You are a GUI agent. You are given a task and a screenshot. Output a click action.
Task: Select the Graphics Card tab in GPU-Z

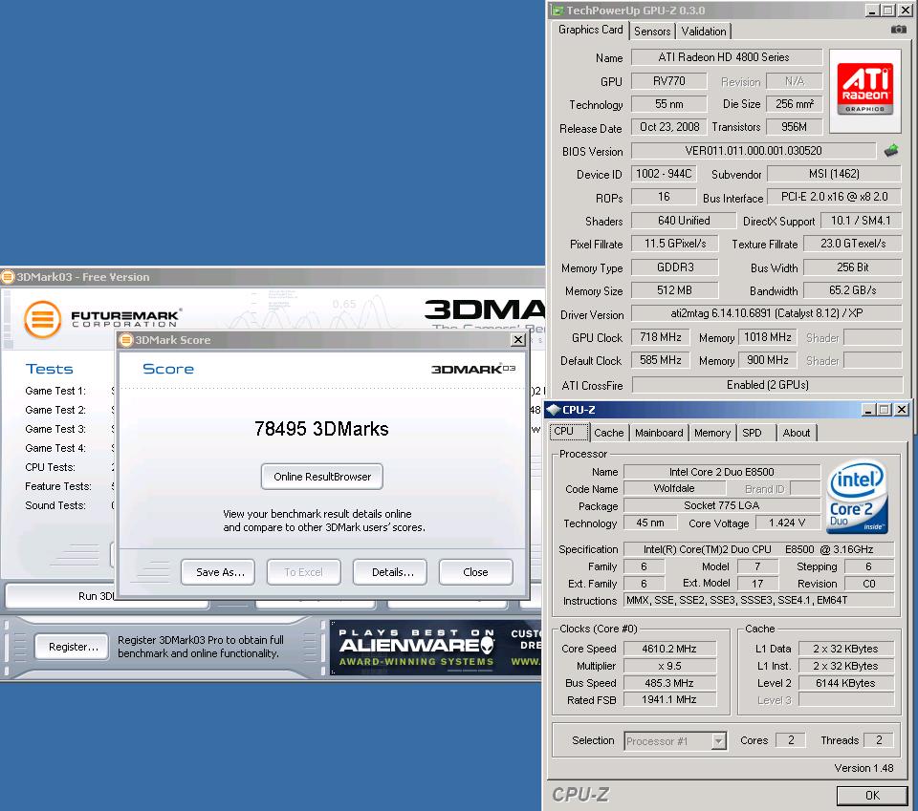tap(590, 30)
